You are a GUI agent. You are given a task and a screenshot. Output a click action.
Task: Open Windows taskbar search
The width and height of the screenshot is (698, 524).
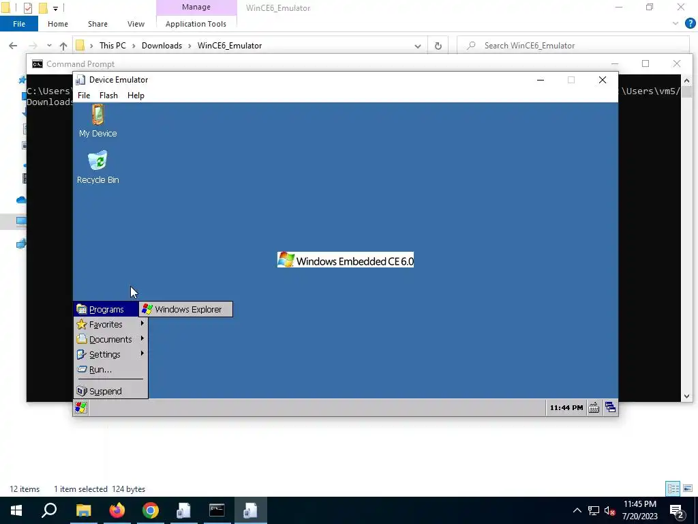pyautogui.click(x=49, y=510)
